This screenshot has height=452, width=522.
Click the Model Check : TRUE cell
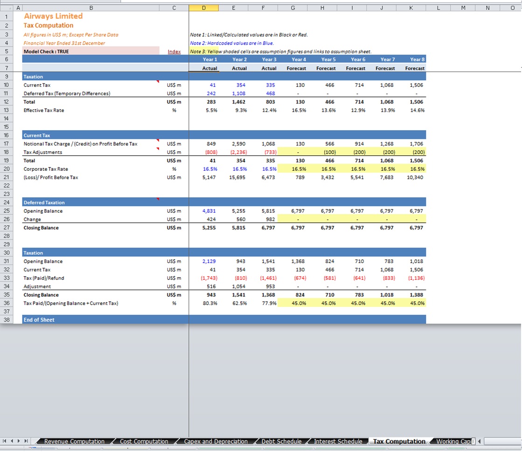[90, 51]
